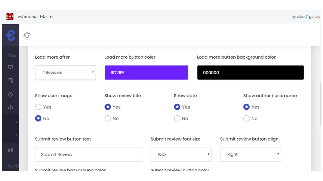Viewport: 323px width, 181px height.
Task: Open the Load more after dropdown
Action: (65, 73)
